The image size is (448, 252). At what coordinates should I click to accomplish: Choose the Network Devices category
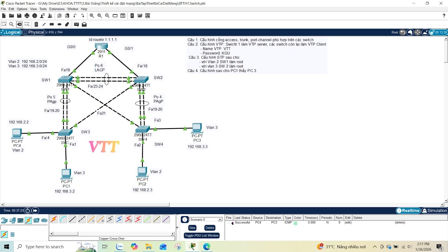pos(4,220)
